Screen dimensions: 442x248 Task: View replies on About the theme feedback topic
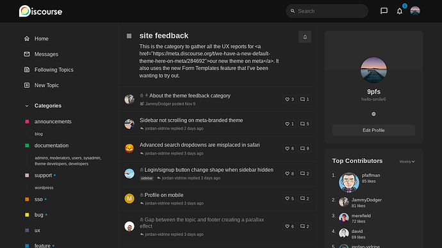[x=305, y=99]
